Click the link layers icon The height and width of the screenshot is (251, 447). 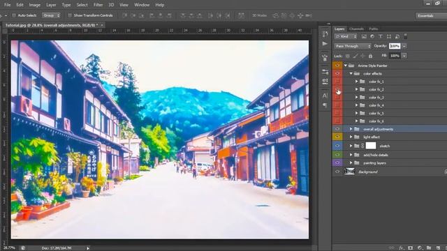(x=392, y=248)
